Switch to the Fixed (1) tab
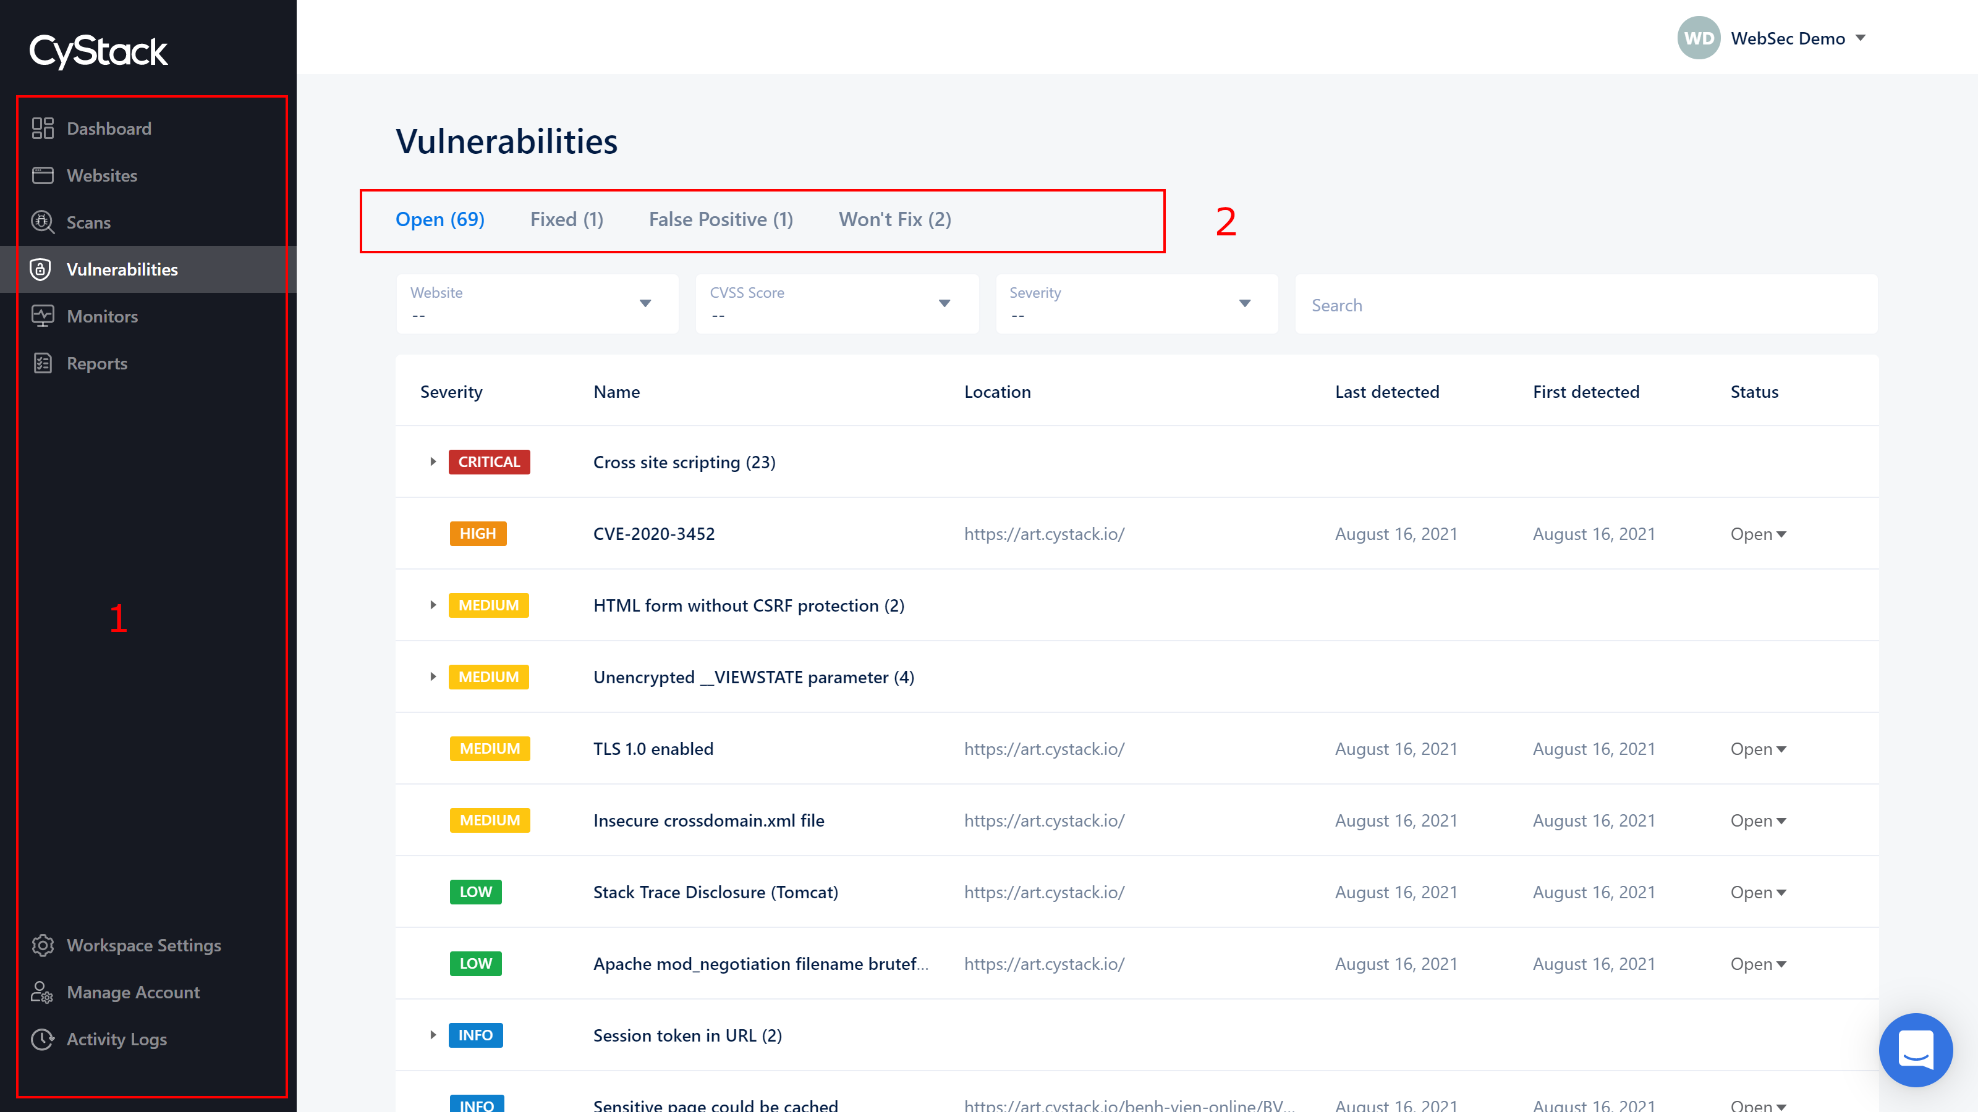 tap(566, 219)
